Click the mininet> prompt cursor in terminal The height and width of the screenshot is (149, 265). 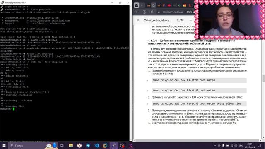[x=14, y=109]
